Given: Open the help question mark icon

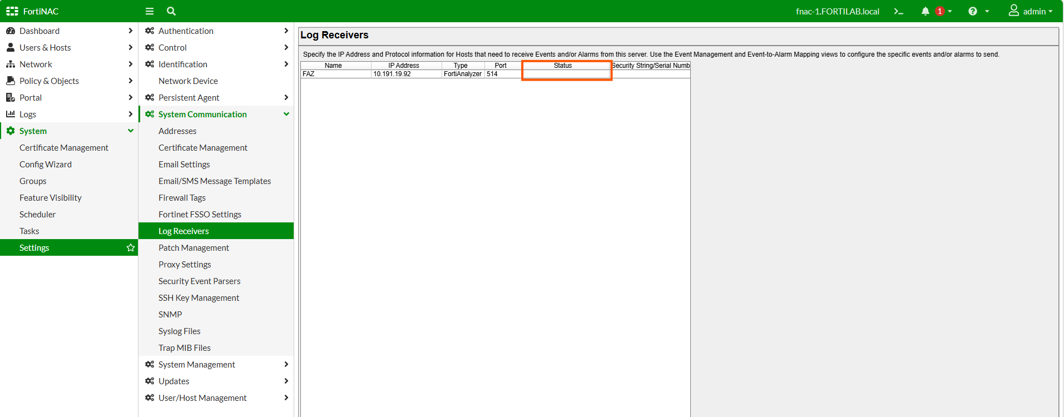Looking at the screenshot, I should point(973,11).
